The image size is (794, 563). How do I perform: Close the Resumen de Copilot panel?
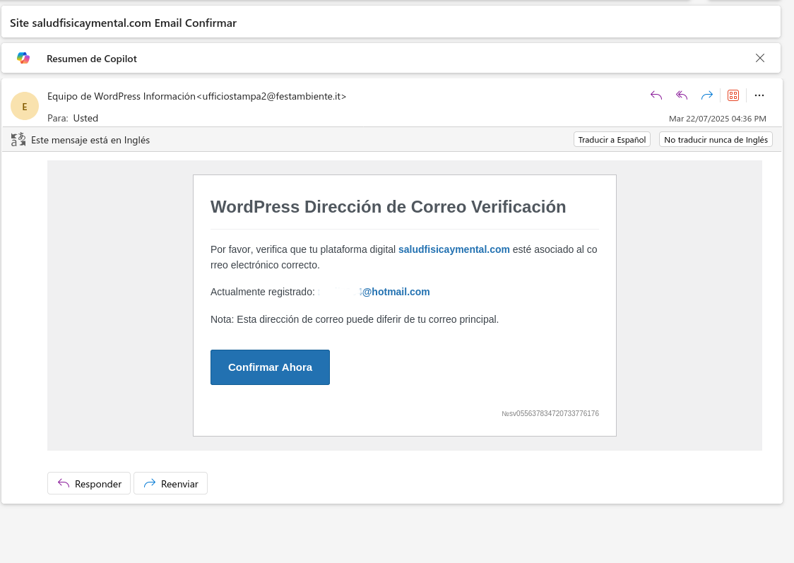[x=760, y=58]
